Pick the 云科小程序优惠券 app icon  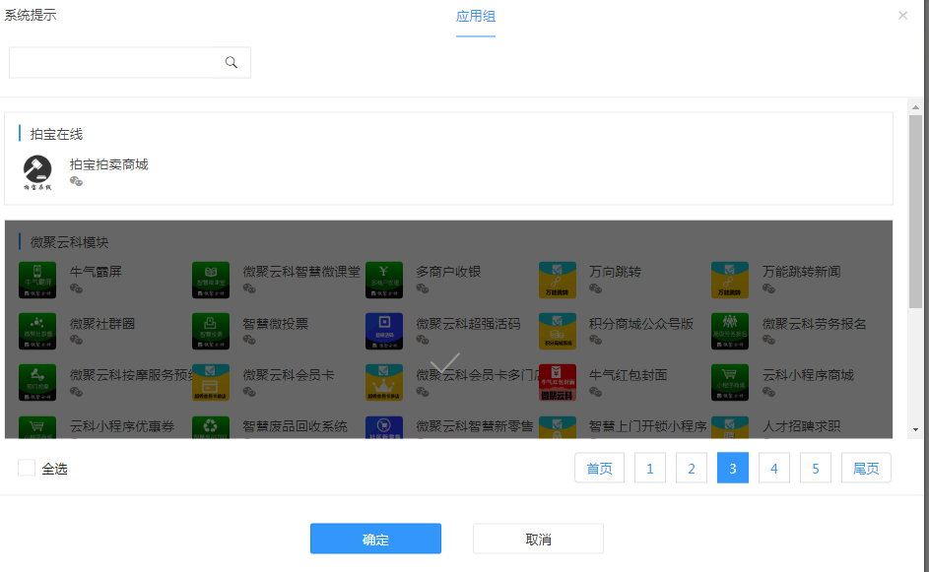coord(37,427)
